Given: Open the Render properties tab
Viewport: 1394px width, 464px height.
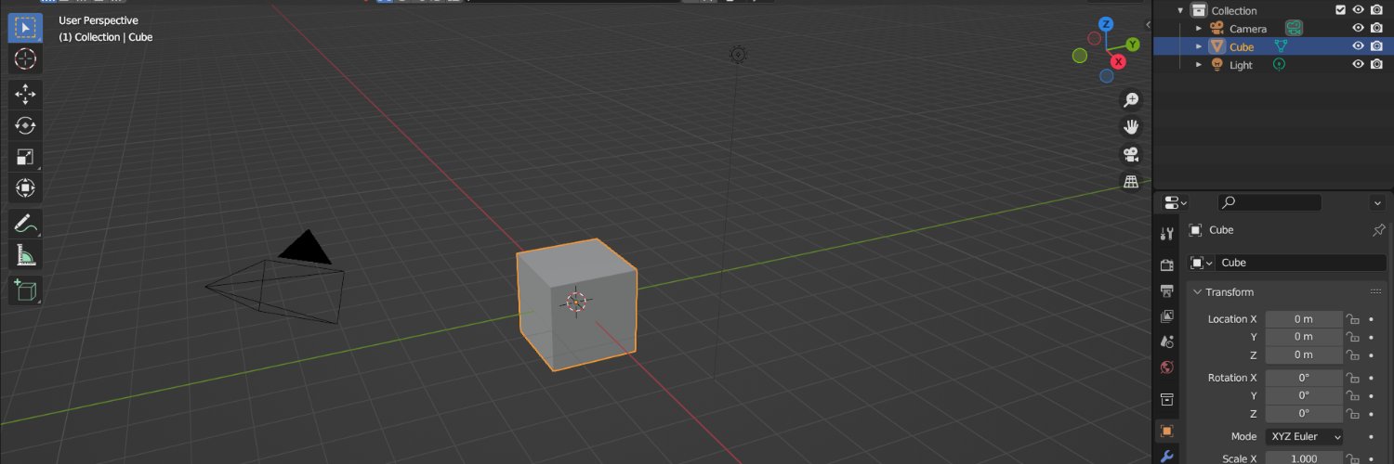Looking at the screenshot, I should (x=1167, y=264).
